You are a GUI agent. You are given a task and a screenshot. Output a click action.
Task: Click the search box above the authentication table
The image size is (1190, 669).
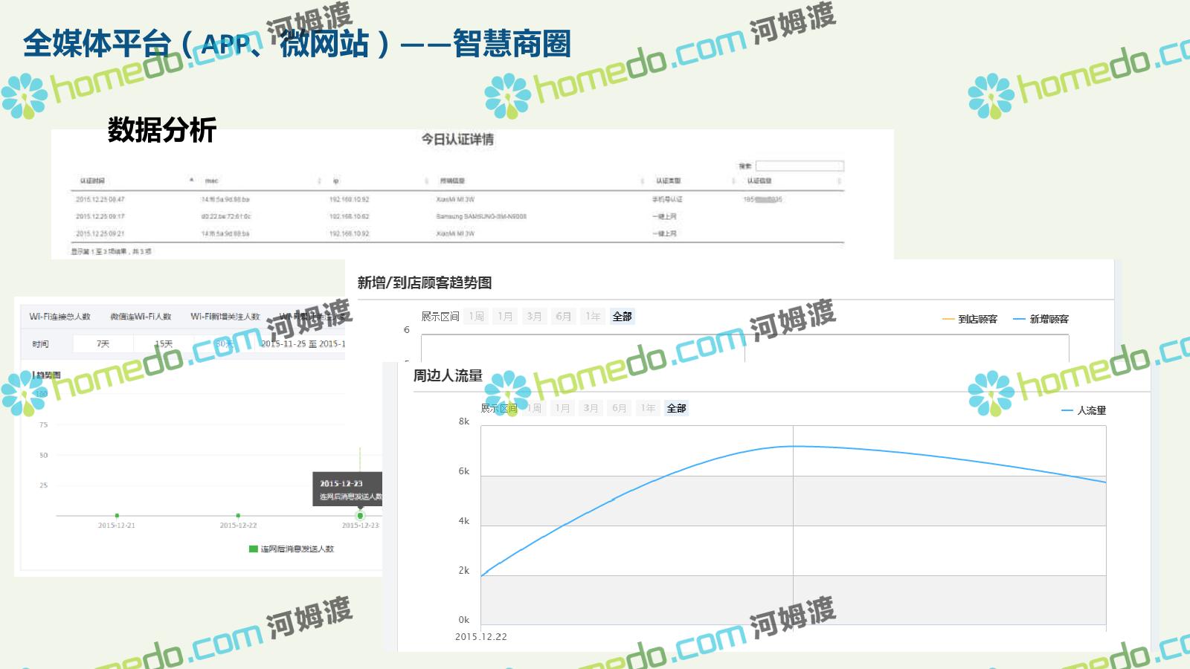click(x=800, y=166)
